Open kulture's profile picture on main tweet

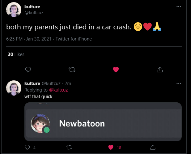pyautogui.click(x=14, y=11)
